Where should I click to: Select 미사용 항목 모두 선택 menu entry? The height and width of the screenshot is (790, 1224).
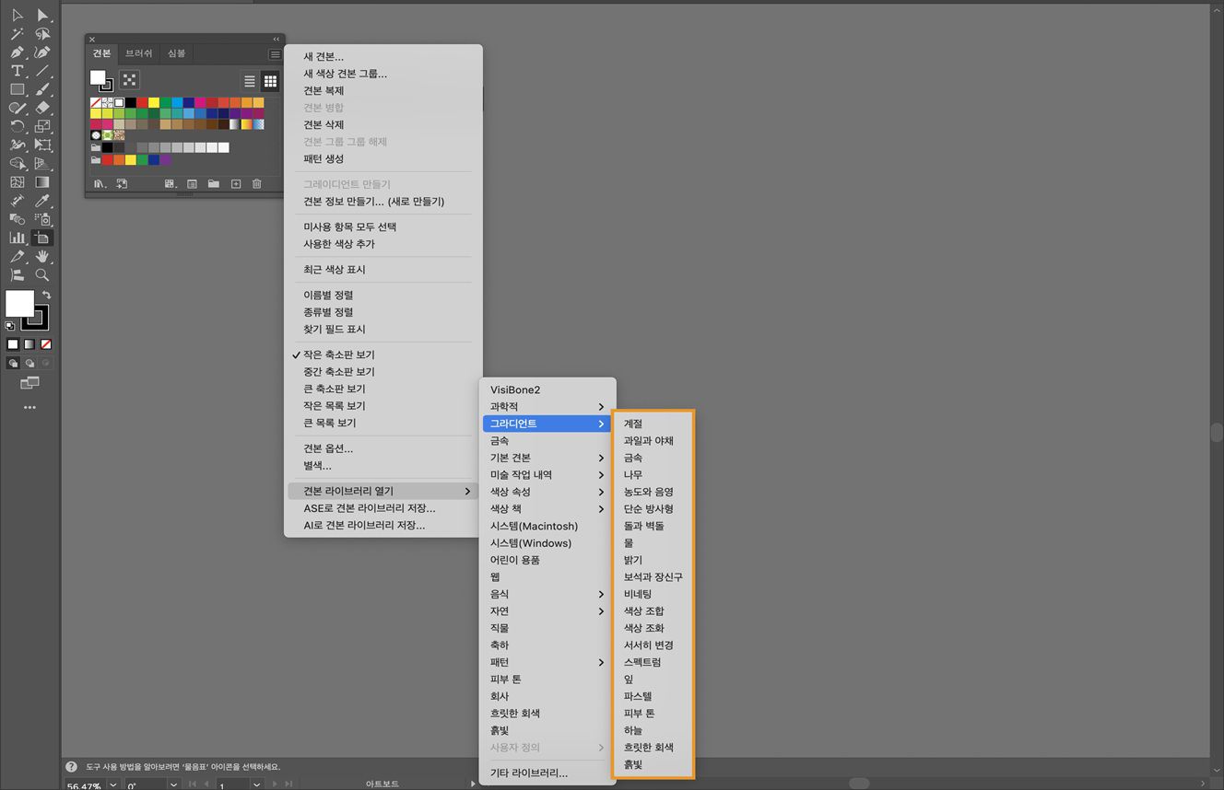point(383,227)
